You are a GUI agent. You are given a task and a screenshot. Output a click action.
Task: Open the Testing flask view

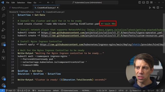(3, 51)
